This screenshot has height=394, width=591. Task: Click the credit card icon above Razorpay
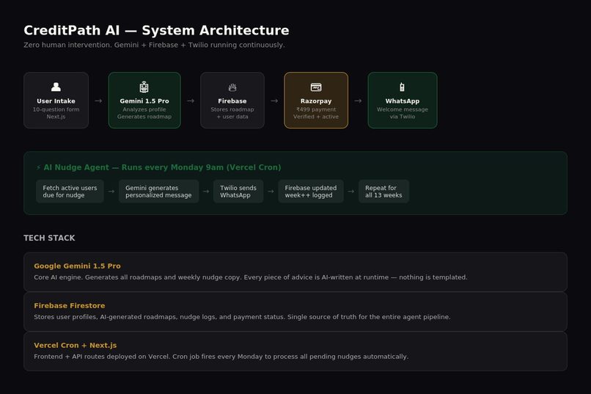pos(316,87)
